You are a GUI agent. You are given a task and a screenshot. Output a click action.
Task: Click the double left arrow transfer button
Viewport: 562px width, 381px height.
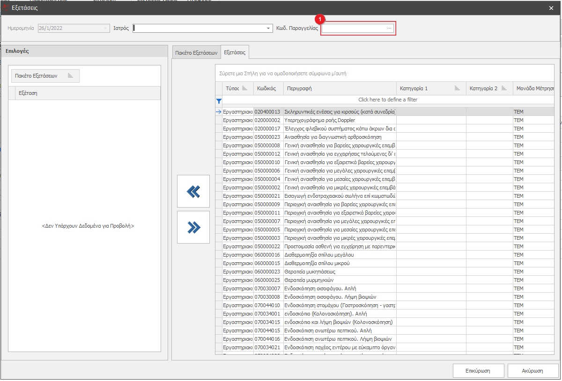point(193,192)
